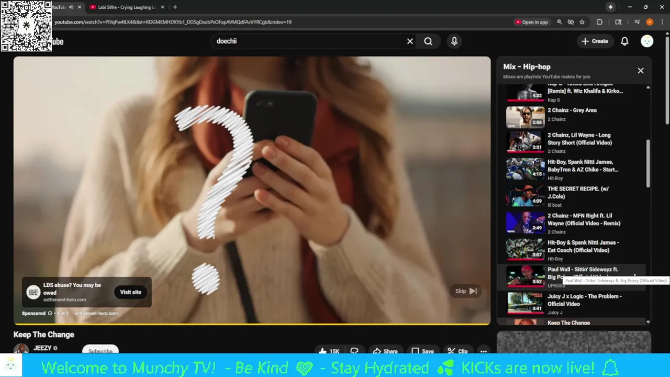Click the 'Visit site' ad button

coord(130,292)
